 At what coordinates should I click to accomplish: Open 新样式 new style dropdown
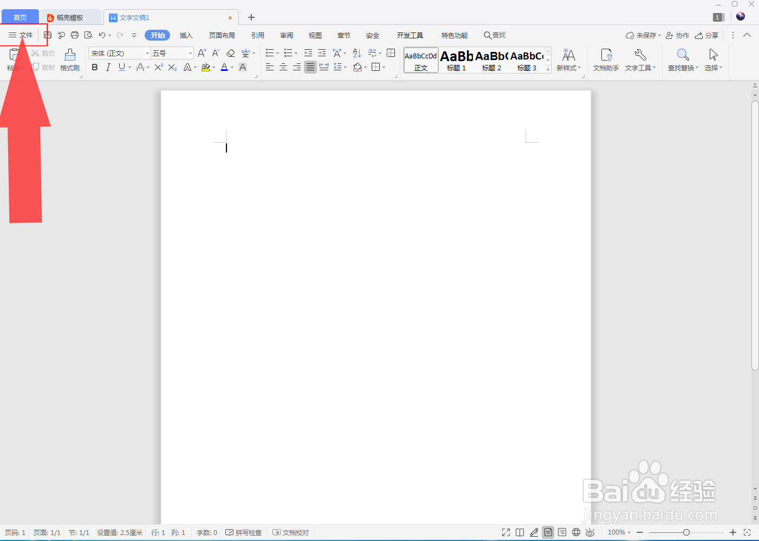pyautogui.click(x=569, y=60)
